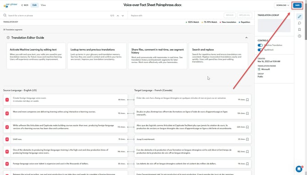Click the guide clock icon beside title
Screen dimensions: 307x175
point(8,37)
